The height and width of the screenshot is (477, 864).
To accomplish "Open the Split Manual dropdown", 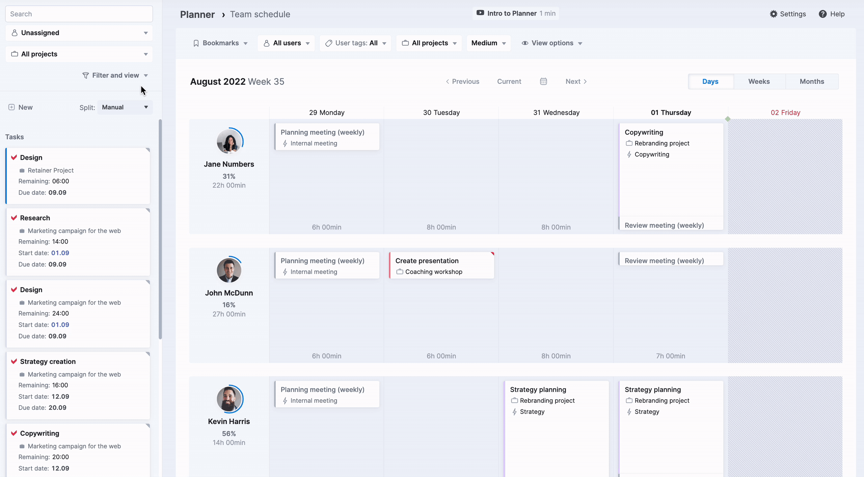I will tap(125, 107).
